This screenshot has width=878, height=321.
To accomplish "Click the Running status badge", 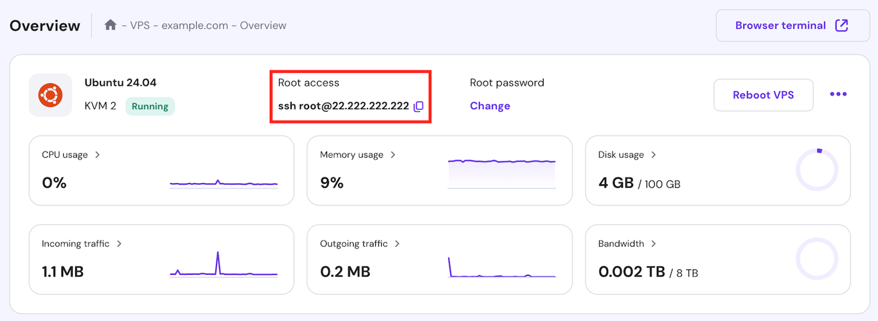I will [150, 107].
